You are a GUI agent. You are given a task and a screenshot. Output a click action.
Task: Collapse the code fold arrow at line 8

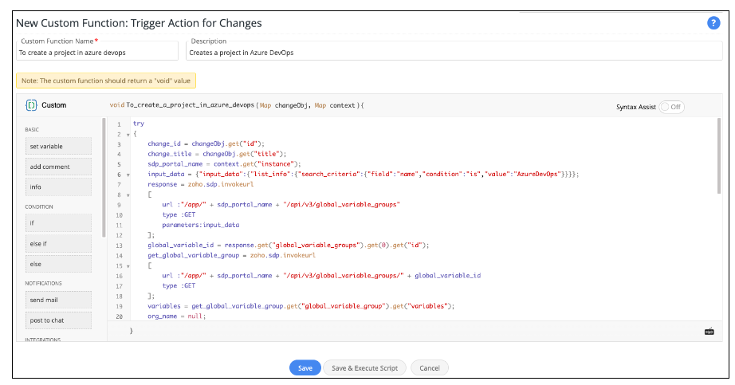pos(128,195)
